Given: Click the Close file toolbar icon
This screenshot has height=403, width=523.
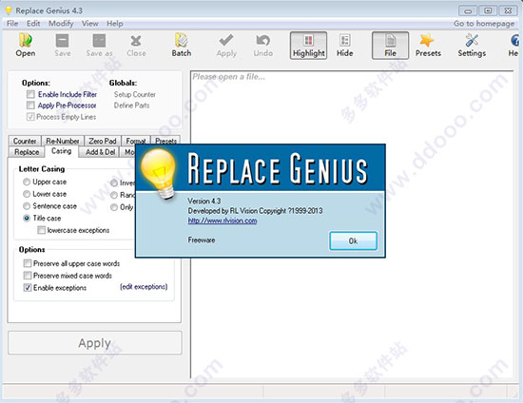Looking at the screenshot, I should point(136,46).
